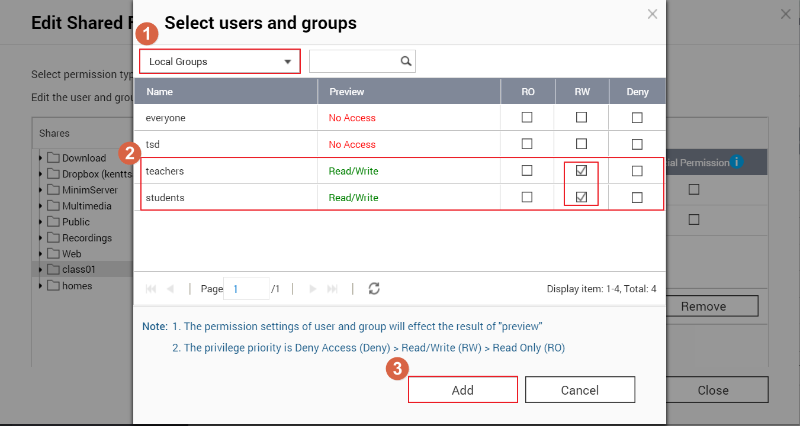Jump to last page icon
The image size is (800, 426).
click(332, 289)
